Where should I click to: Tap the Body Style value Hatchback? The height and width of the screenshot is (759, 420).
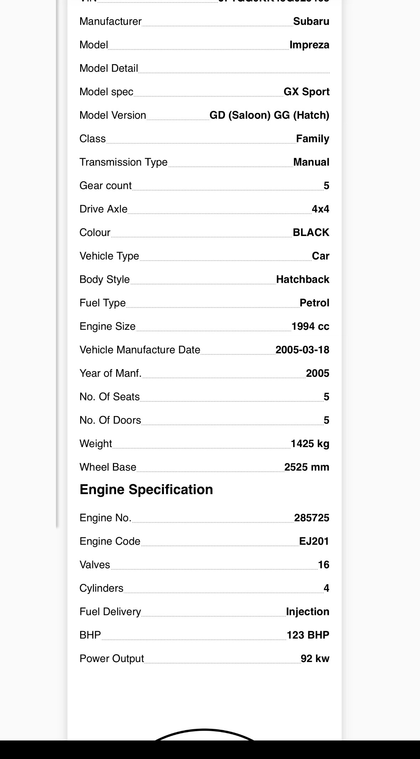(x=302, y=280)
